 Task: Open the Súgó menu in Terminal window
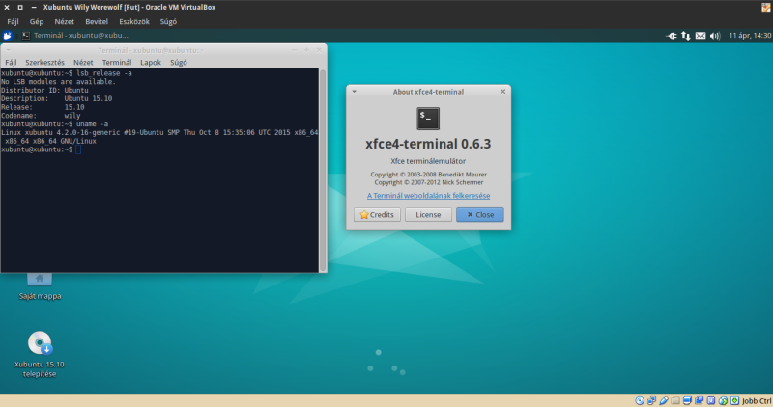pyautogui.click(x=179, y=63)
